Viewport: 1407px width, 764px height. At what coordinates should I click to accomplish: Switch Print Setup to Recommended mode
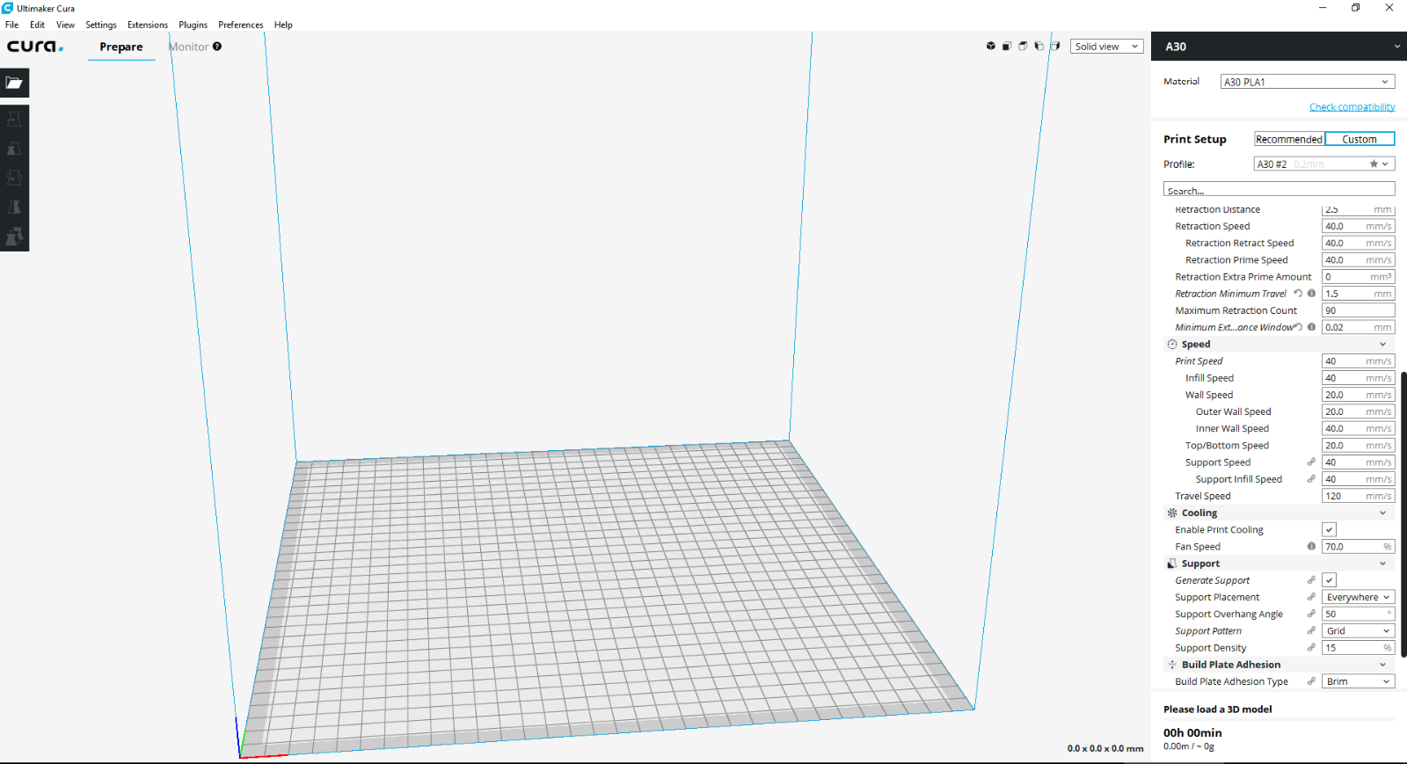(x=1289, y=139)
